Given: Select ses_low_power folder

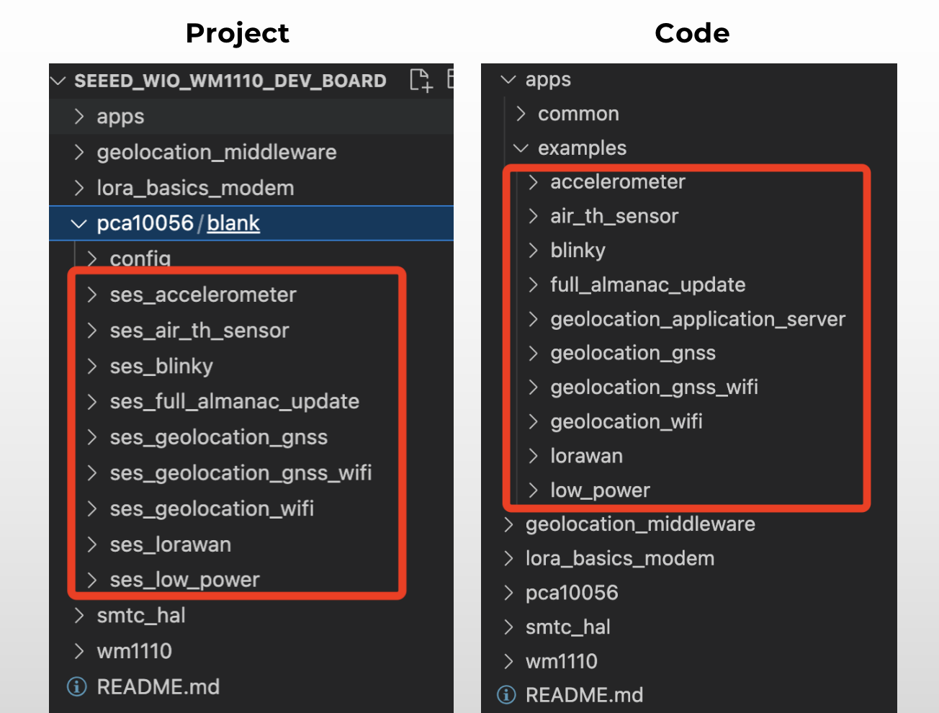Looking at the screenshot, I should (x=184, y=580).
